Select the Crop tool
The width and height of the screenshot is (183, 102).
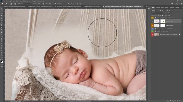pyautogui.click(x=2, y=18)
